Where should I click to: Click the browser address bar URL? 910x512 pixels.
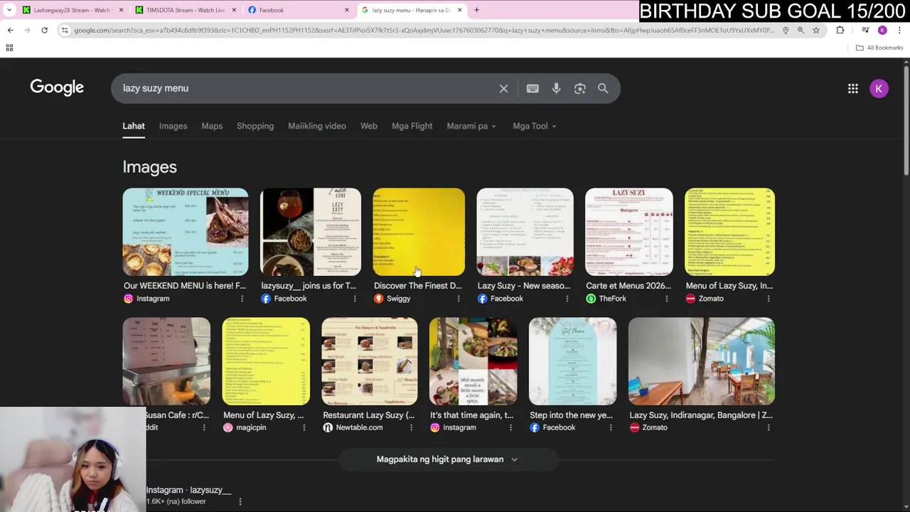pyautogui.click(x=423, y=30)
